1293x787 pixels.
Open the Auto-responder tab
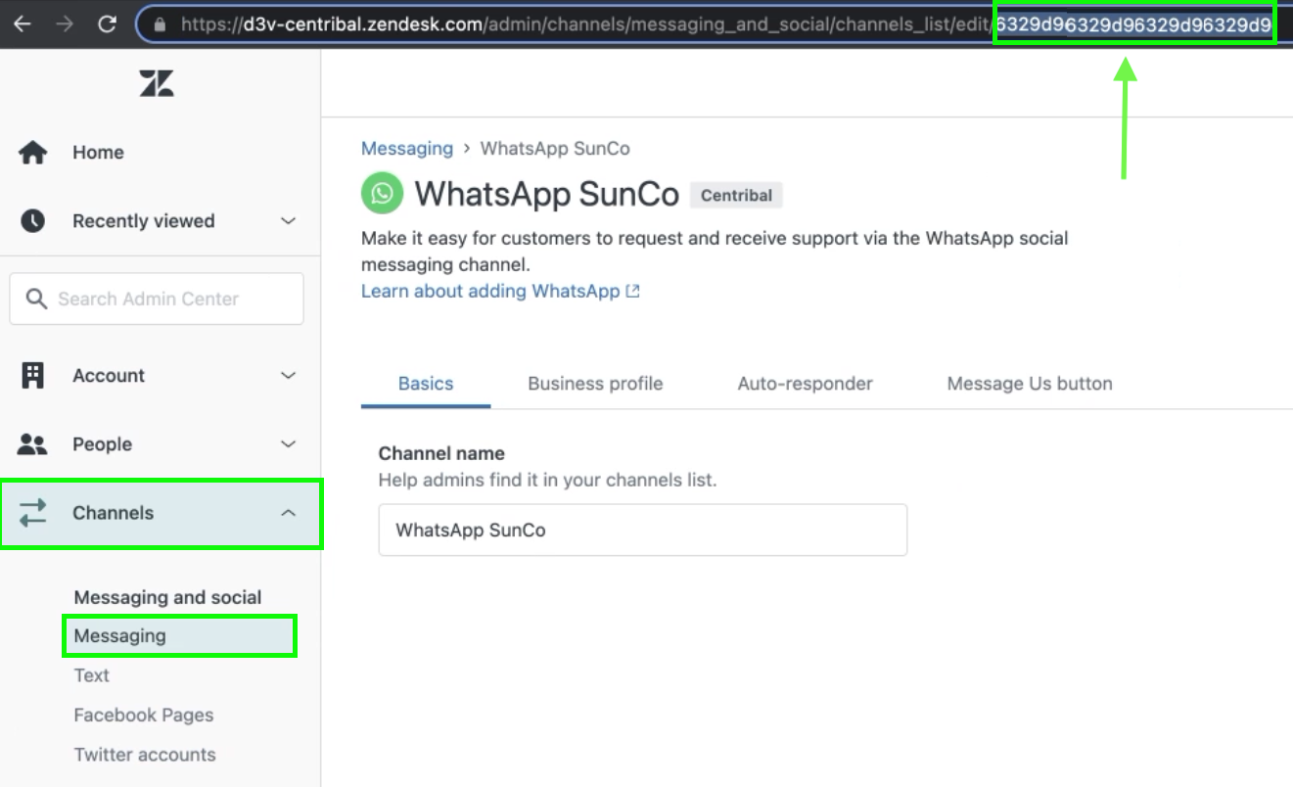click(x=805, y=384)
